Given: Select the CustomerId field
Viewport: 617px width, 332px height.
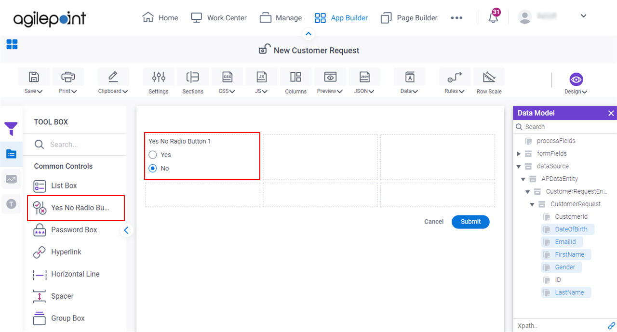Looking at the screenshot, I should [x=566, y=217].
